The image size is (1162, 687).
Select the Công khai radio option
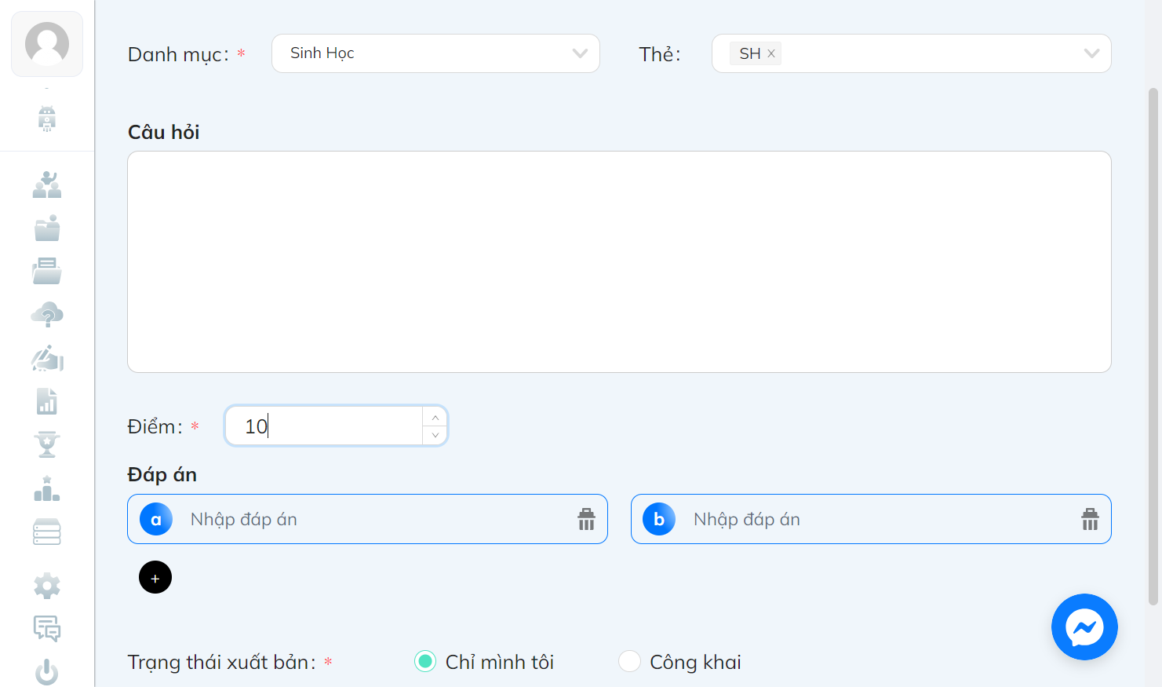[x=629, y=662]
